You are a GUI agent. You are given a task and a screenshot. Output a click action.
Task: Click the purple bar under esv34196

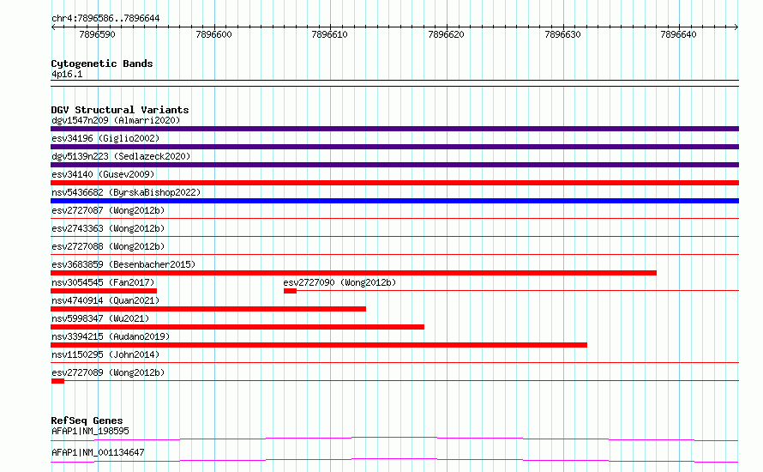coord(394,147)
